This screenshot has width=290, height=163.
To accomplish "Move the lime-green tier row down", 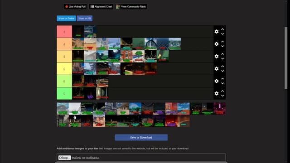I will pos(222,83).
